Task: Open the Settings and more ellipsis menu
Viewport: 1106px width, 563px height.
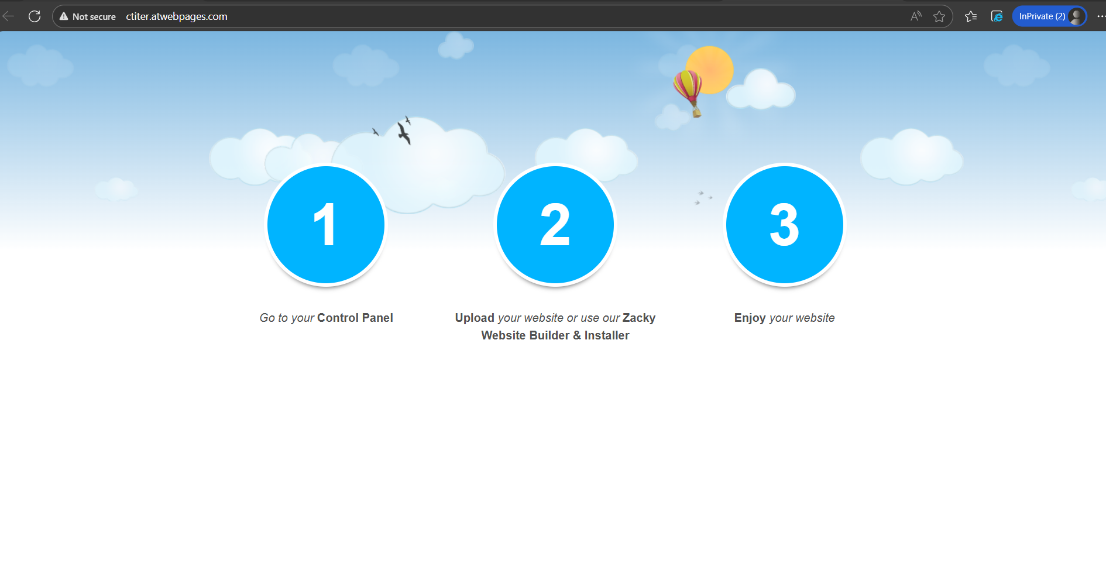Action: [x=1100, y=16]
